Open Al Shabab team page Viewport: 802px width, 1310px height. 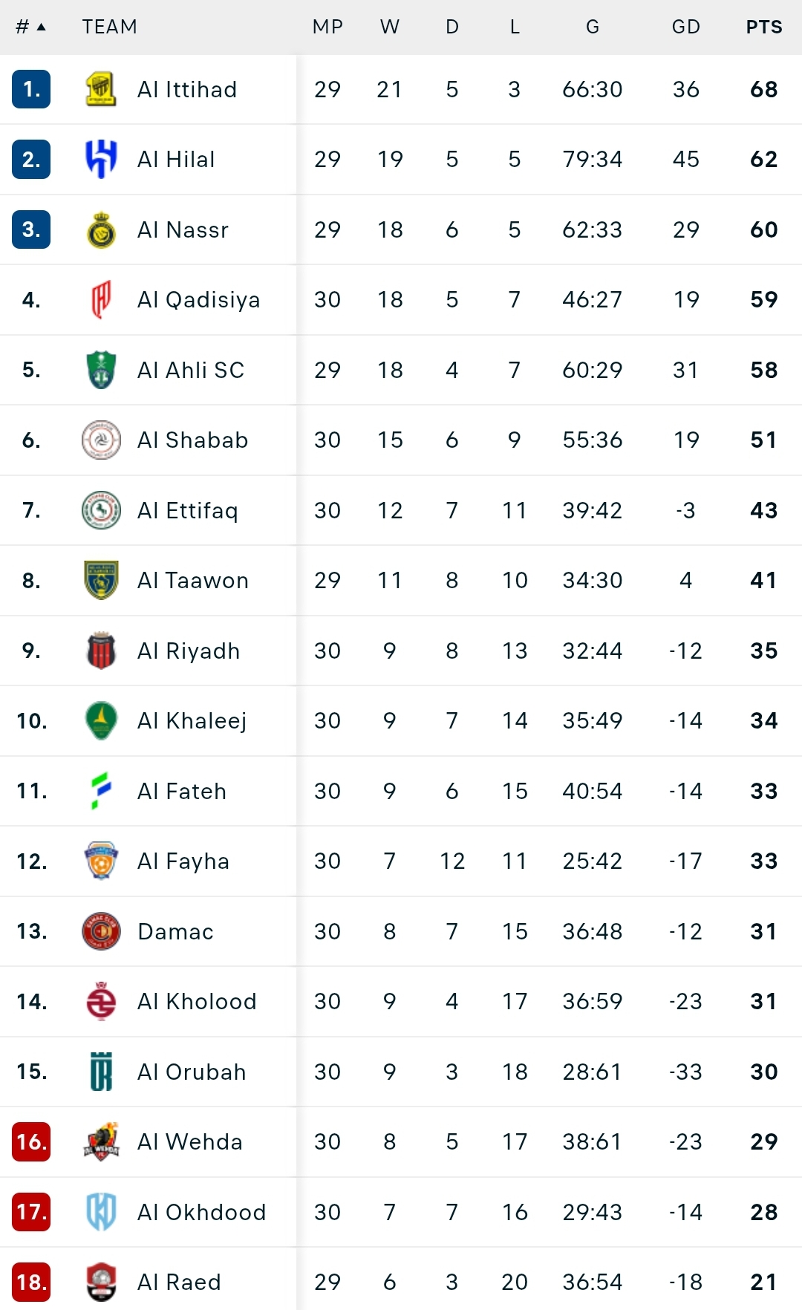click(x=193, y=440)
